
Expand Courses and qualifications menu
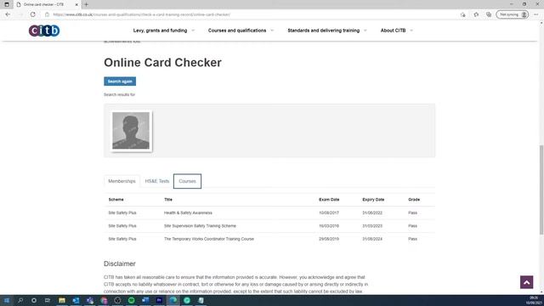tap(241, 31)
